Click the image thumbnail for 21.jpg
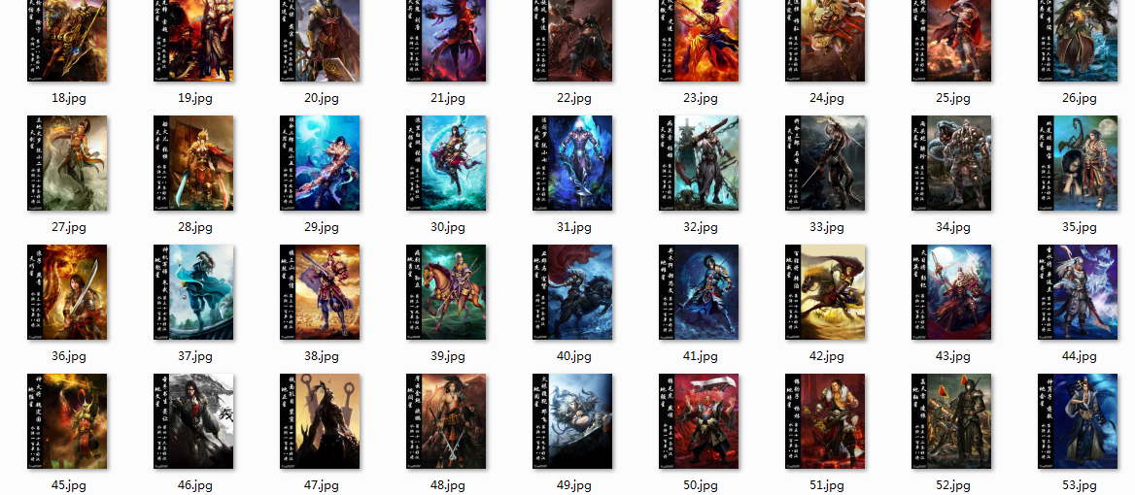 point(446,41)
